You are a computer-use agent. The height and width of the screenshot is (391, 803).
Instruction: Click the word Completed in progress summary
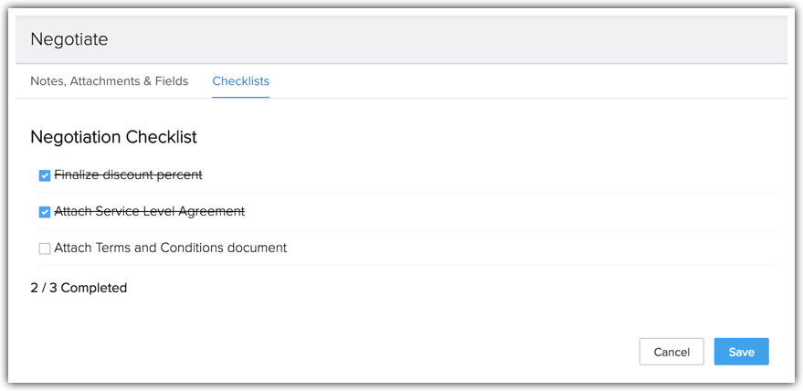(94, 288)
